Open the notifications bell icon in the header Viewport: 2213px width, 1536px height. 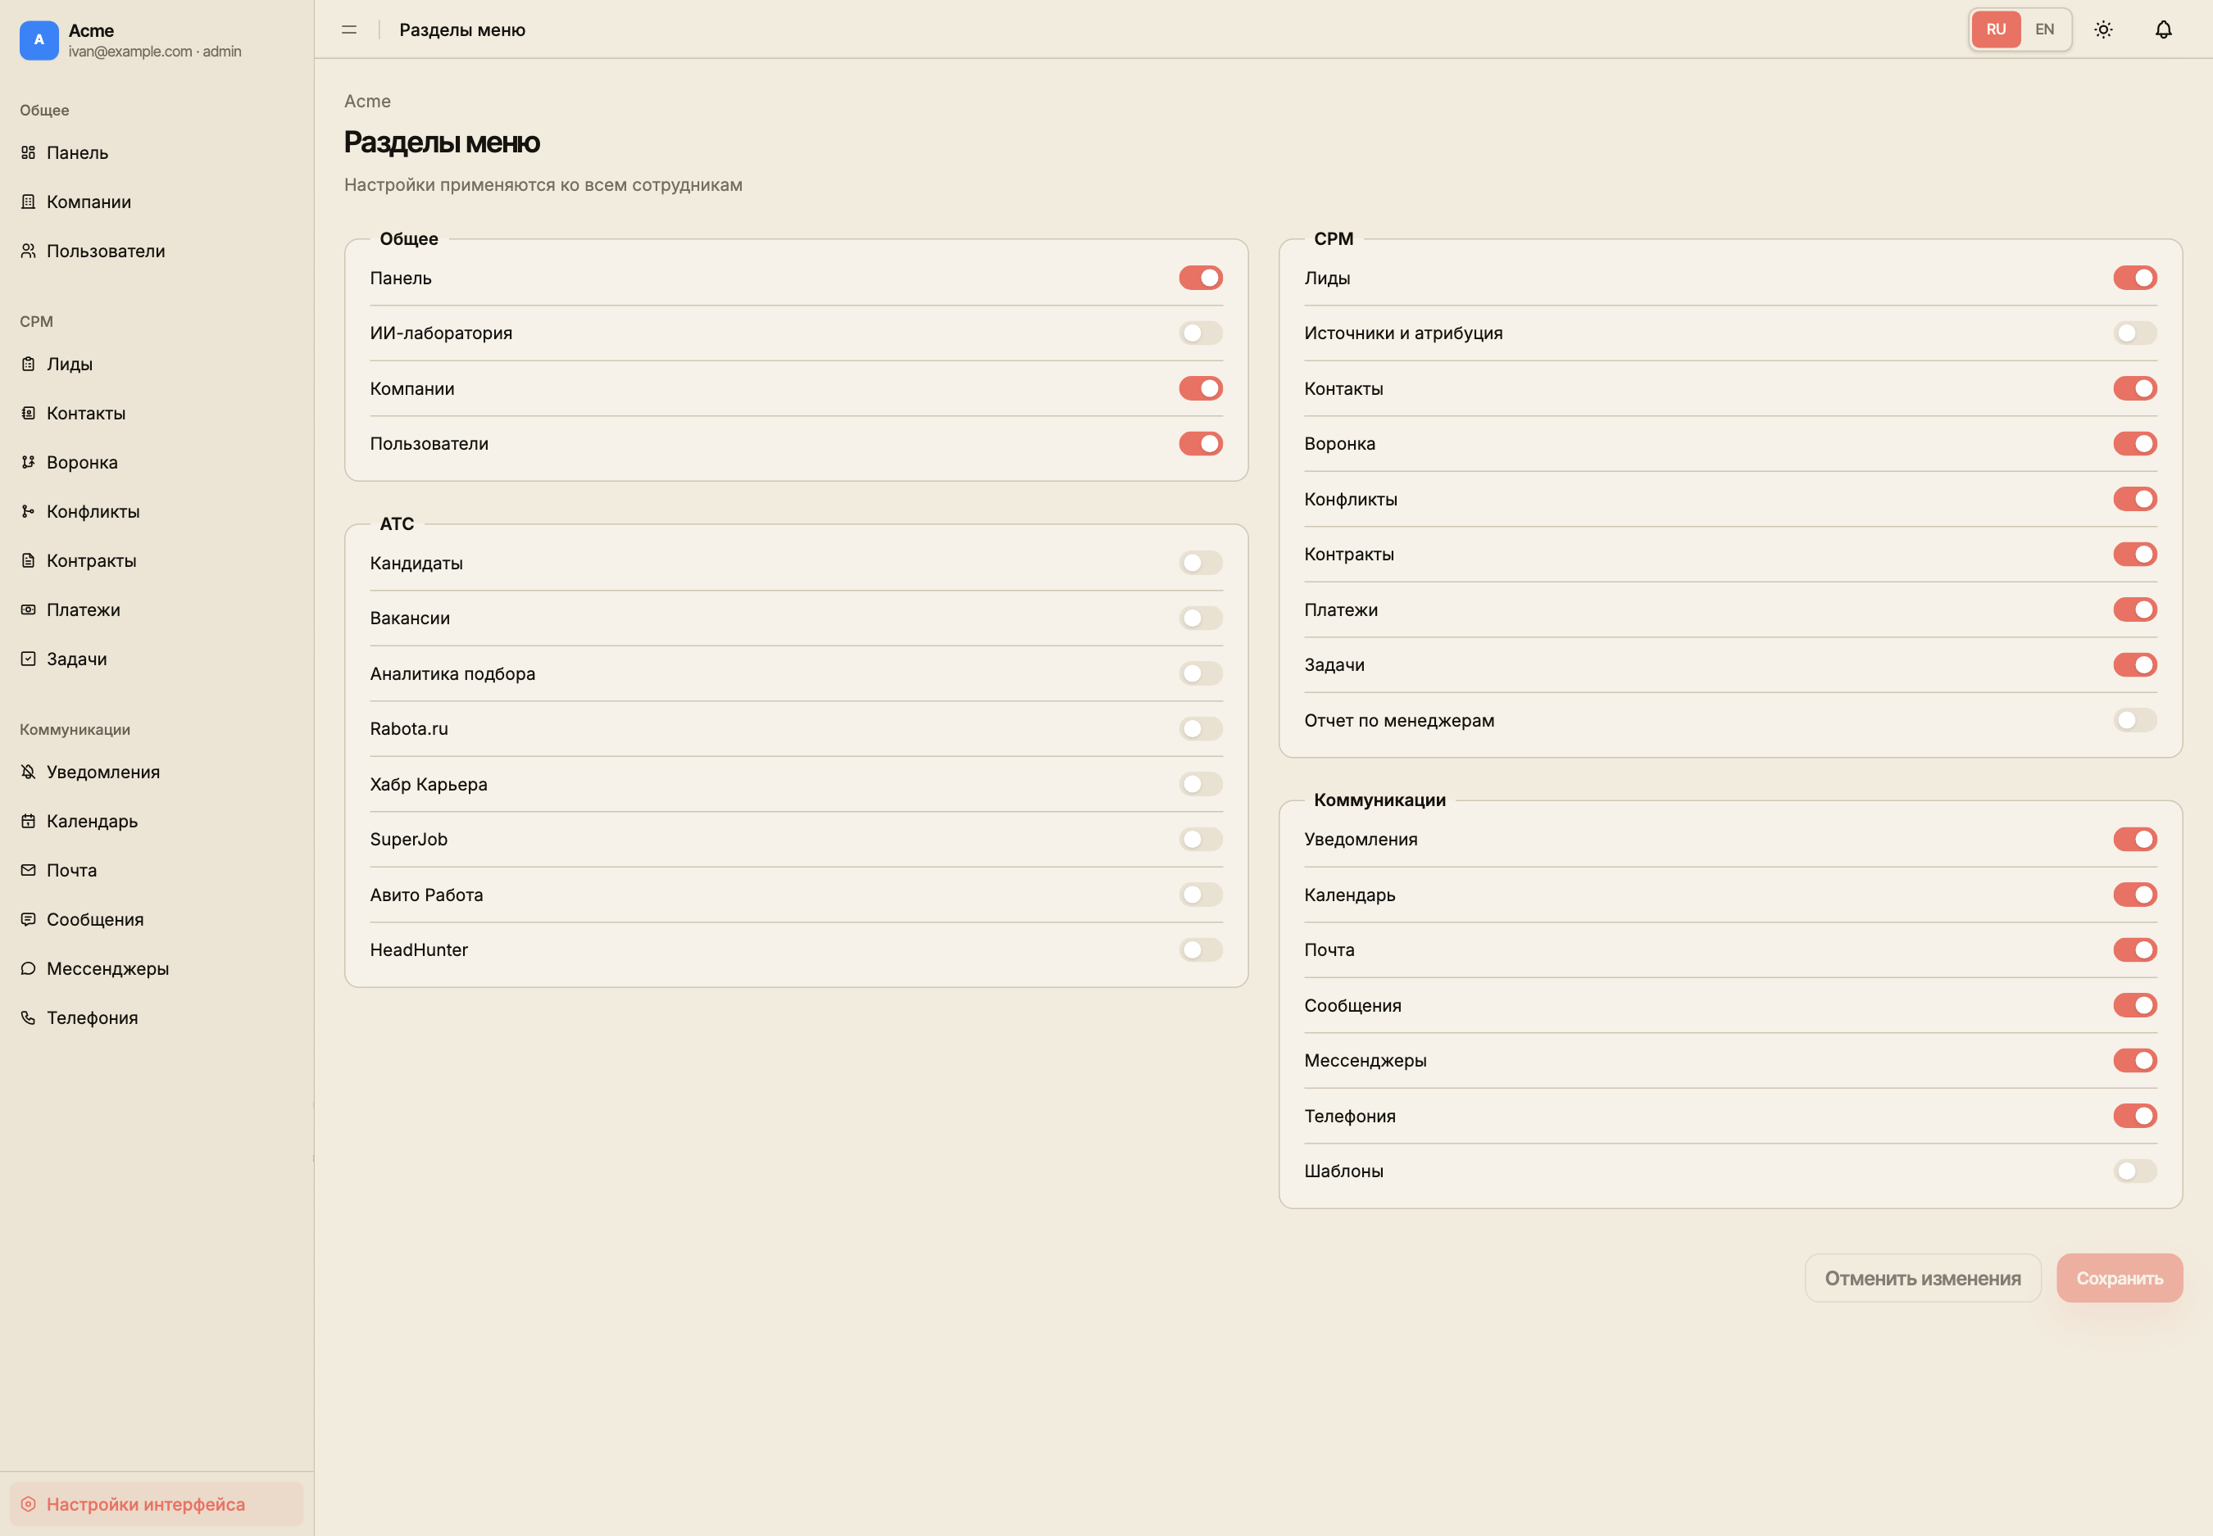2163,29
